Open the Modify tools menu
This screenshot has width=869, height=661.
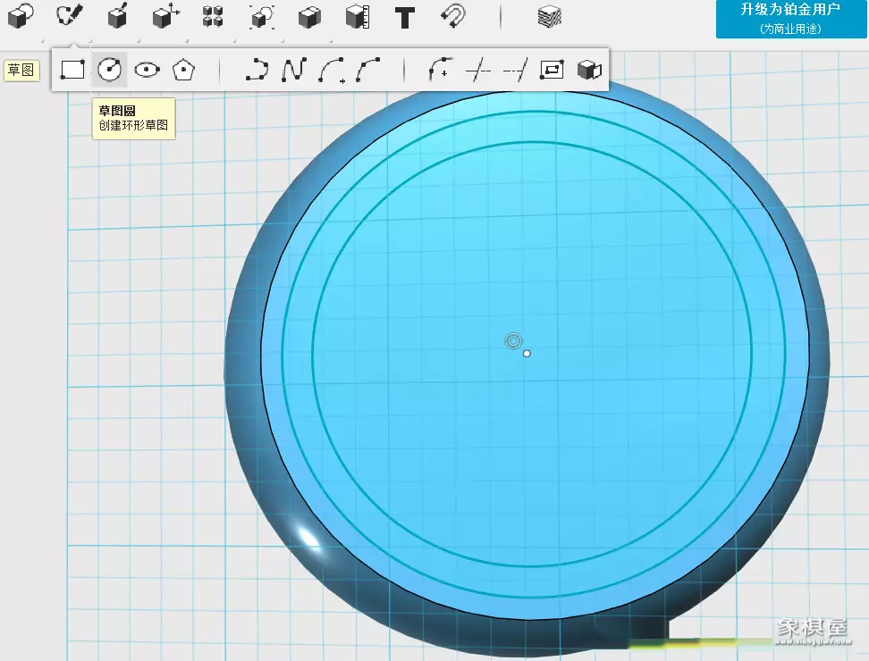coord(165,16)
